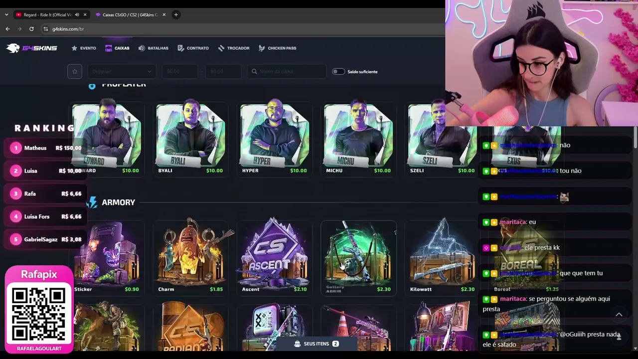Click the minimum price field

coord(180,71)
